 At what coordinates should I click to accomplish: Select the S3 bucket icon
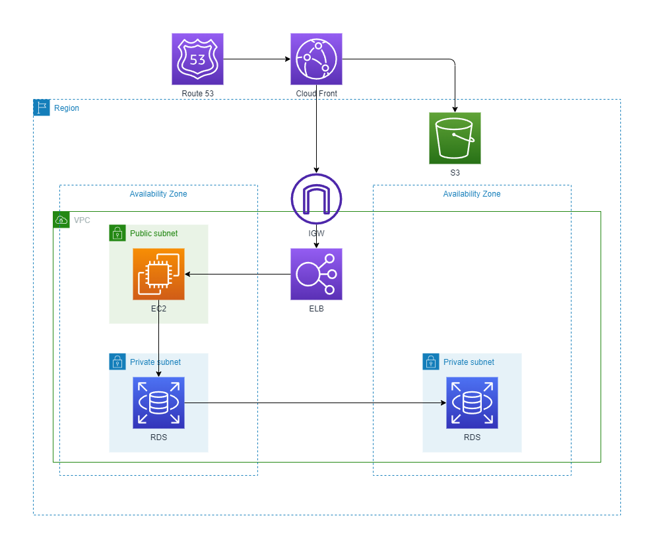tap(455, 138)
